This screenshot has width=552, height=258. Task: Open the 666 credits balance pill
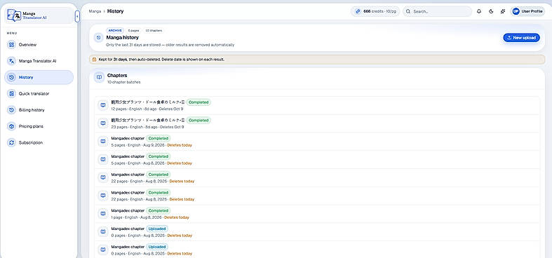coord(375,11)
